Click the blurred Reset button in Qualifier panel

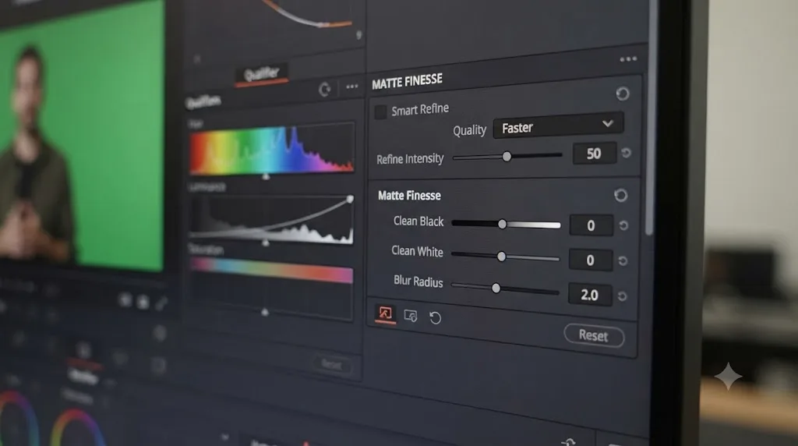tap(331, 364)
